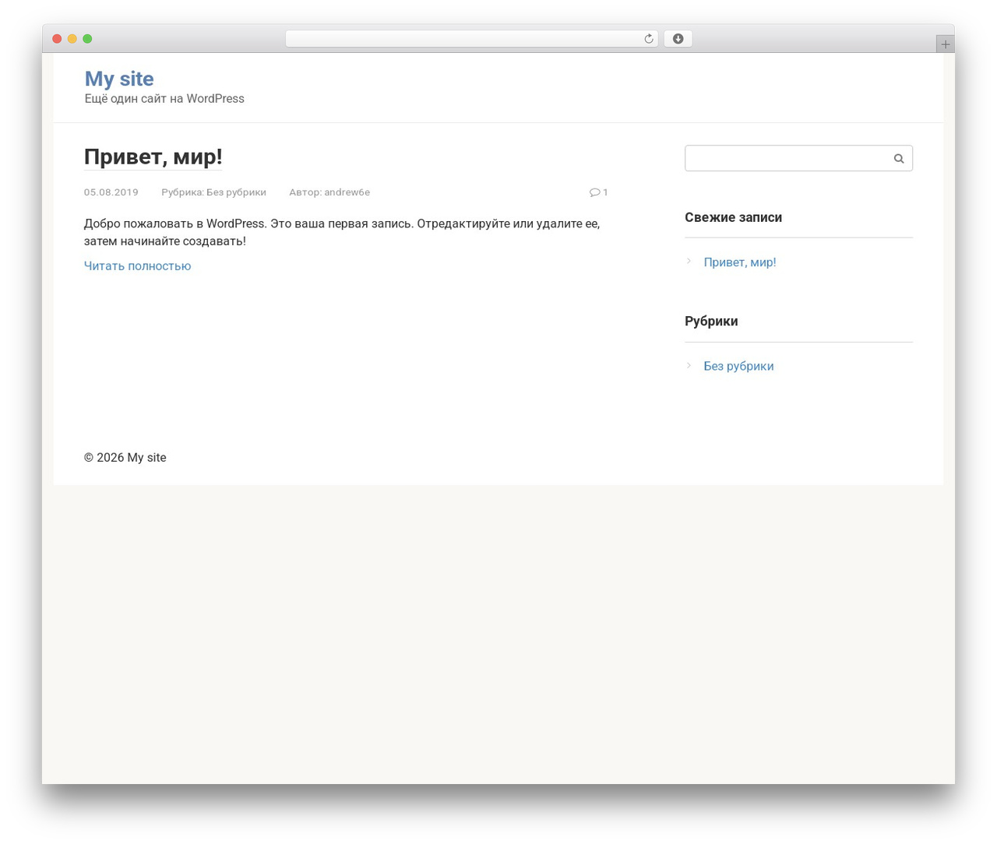Open the My site header title link
Screen dimensions: 997x844
[x=119, y=79]
